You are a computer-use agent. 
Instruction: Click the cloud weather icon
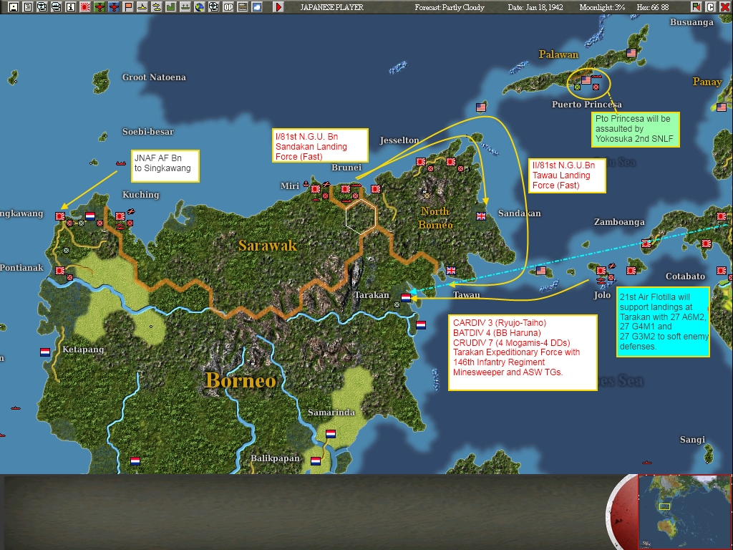[x=257, y=7]
